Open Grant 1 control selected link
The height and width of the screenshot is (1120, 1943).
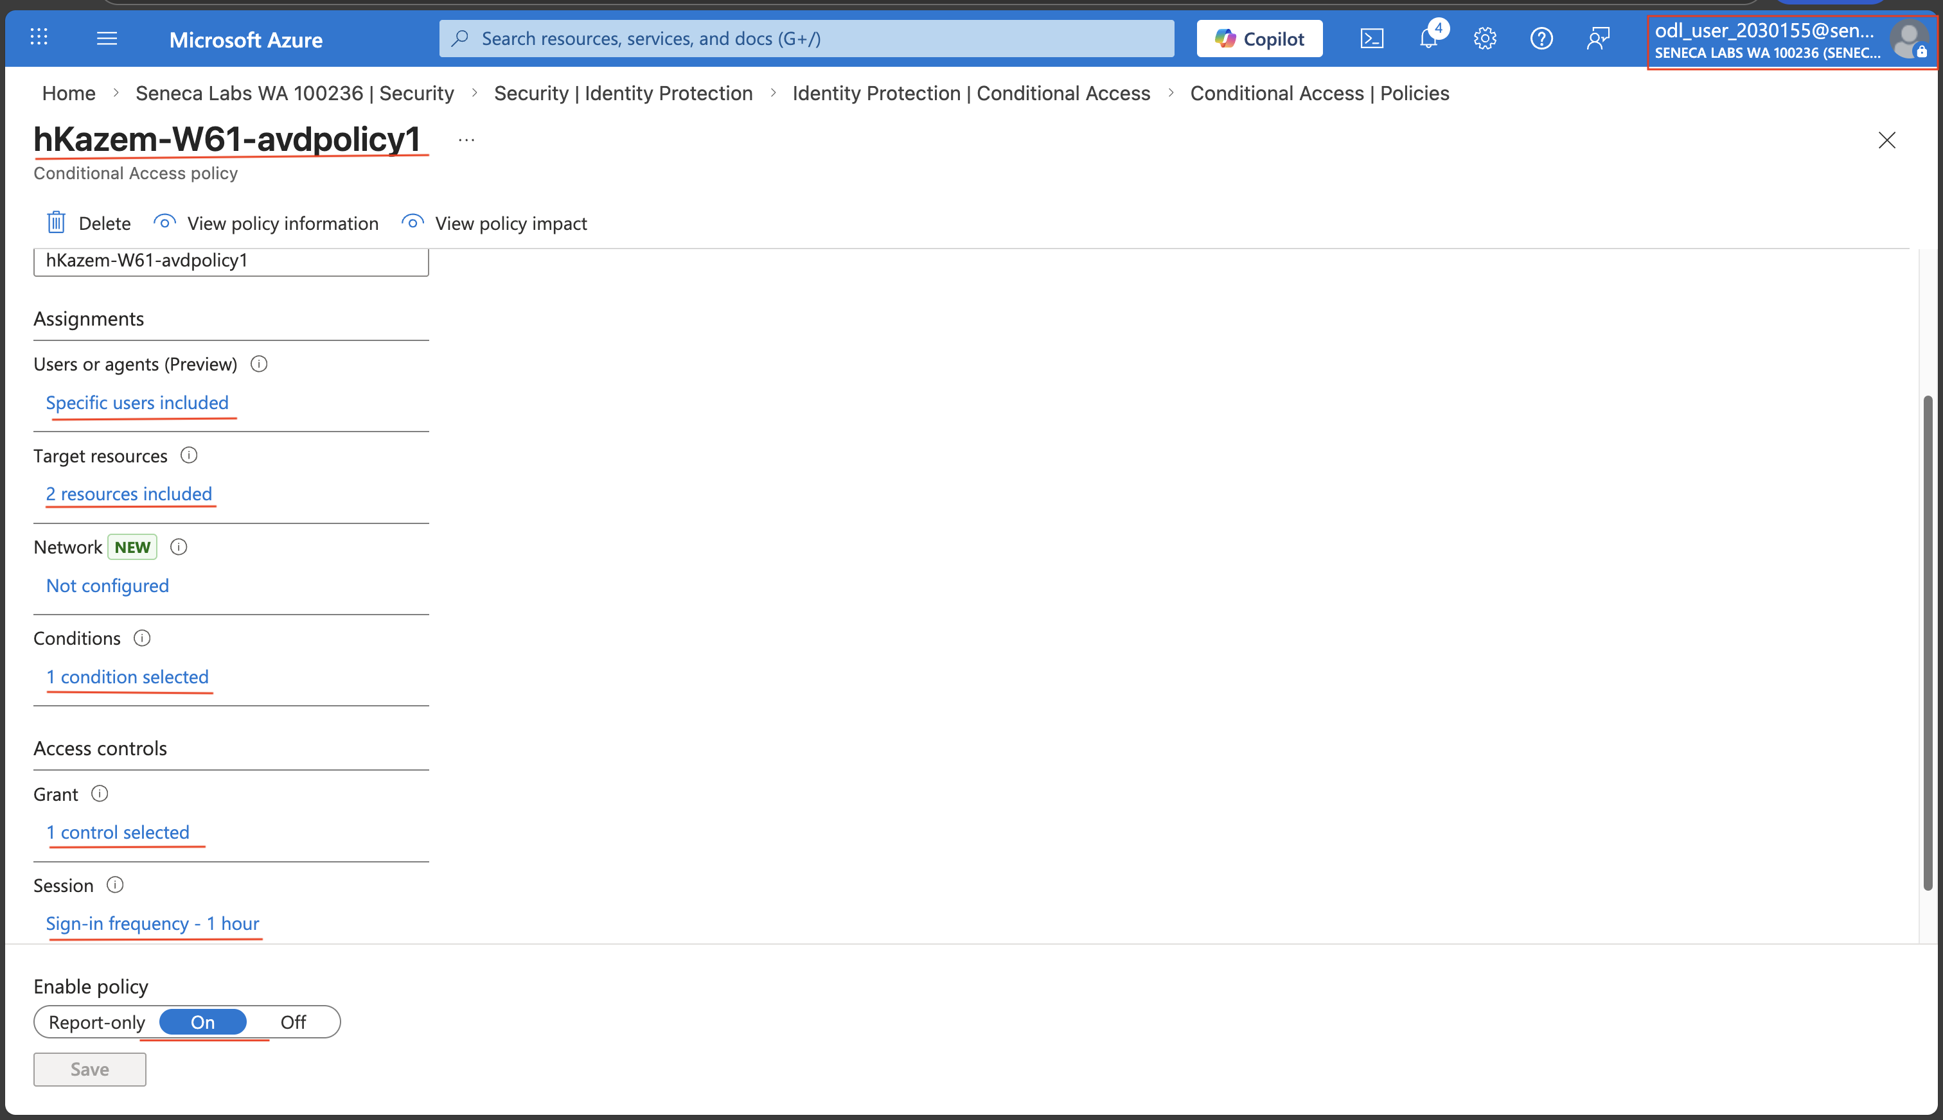118,832
